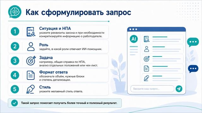This screenshot has height=113, width=202.
Task: Click the number 5 circle badge
Action: (x=15, y=89)
